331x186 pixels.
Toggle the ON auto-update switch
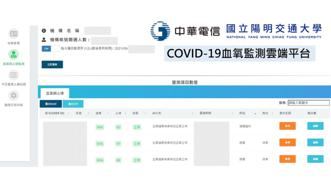(51, 49)
